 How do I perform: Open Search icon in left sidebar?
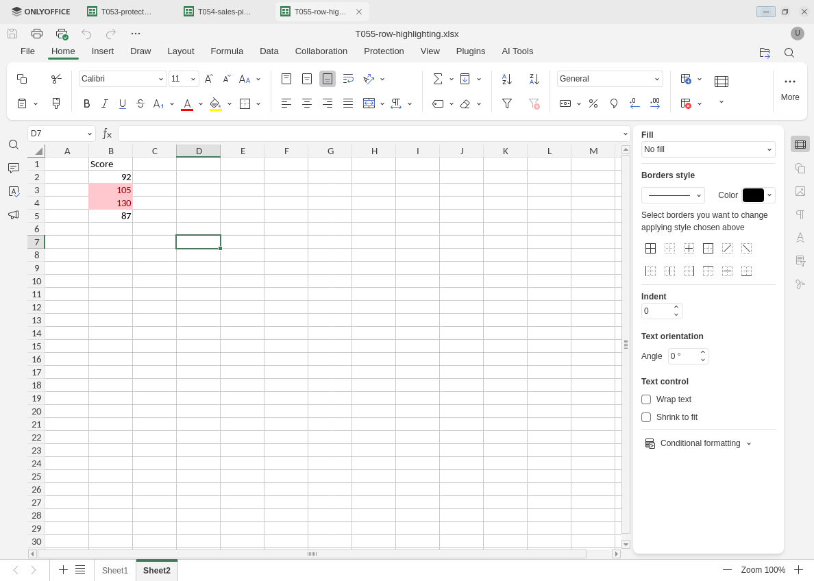tap(14, 145)
